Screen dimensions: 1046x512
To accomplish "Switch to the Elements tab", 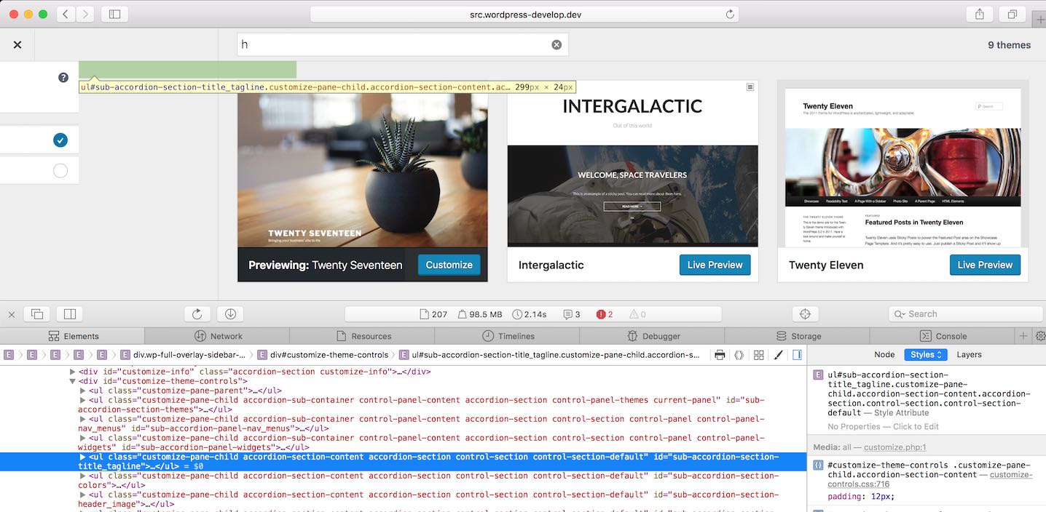I will point(73,336).
